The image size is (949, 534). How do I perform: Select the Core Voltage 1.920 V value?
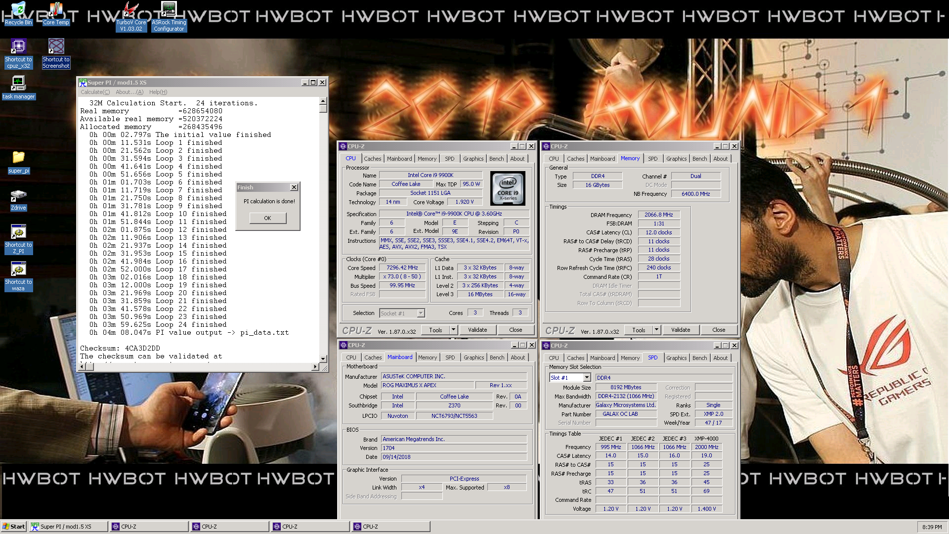465,202
